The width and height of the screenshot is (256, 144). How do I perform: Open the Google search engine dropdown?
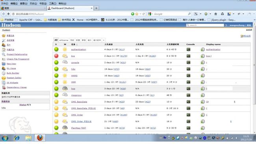click(150, 14)
